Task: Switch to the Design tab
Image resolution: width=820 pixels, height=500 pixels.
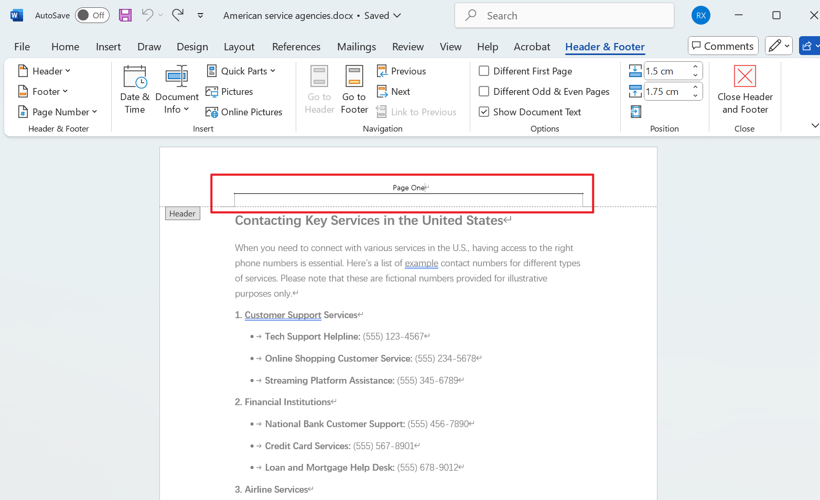Action: click(x=192, y=47)
